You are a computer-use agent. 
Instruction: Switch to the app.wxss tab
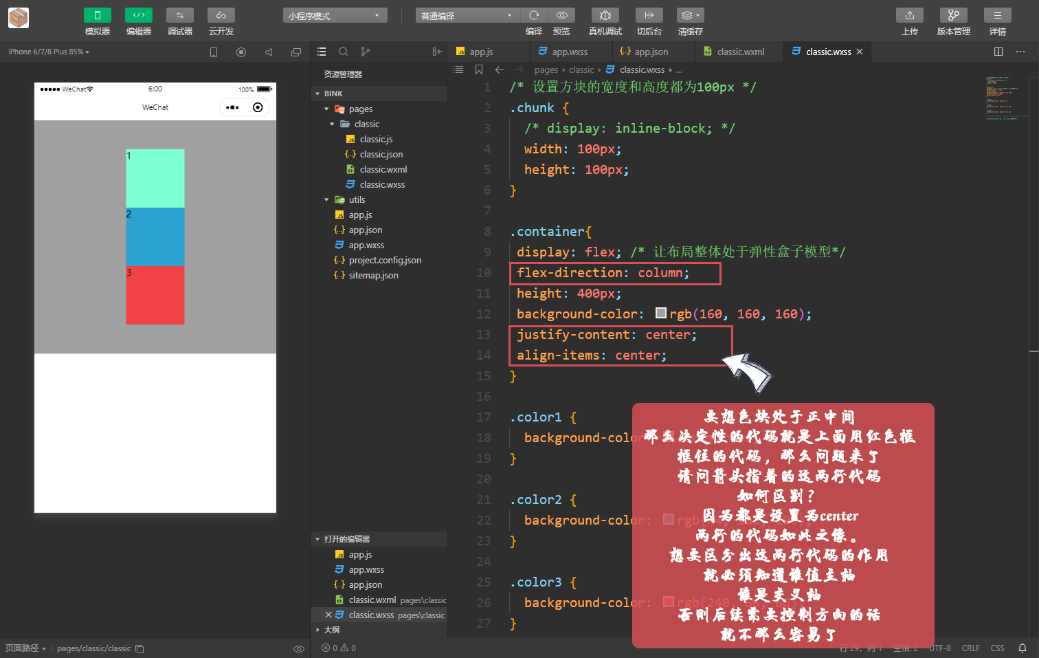coord(570,51)
